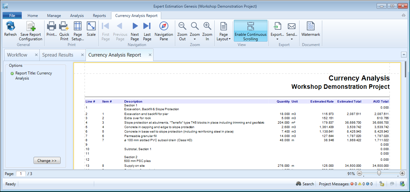Open Page Setup from the ribbon
This screenshot has width=410, height=192.
click(78, 27)
